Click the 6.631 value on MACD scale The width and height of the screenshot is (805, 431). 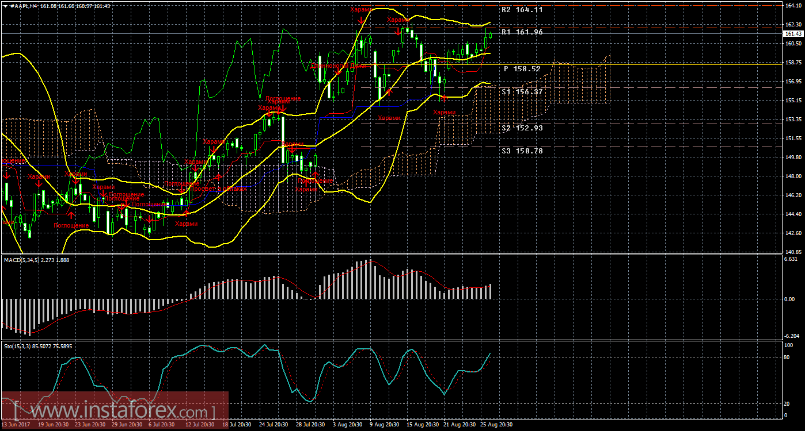791,259
